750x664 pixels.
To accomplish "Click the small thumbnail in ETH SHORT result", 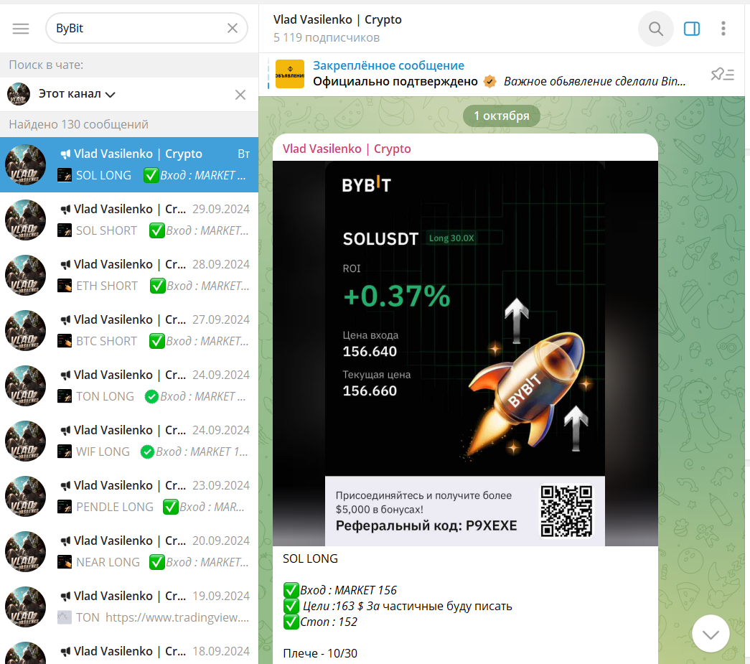I will pyautogui.click(x=65, y=286).
